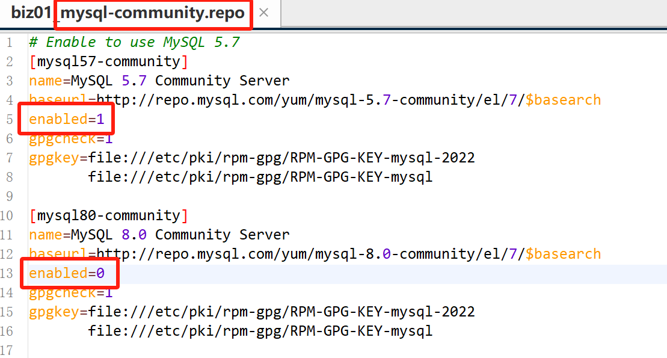Click gpgcheck=1 on line 6
The image size is (667, 358).
click(70, 139)
